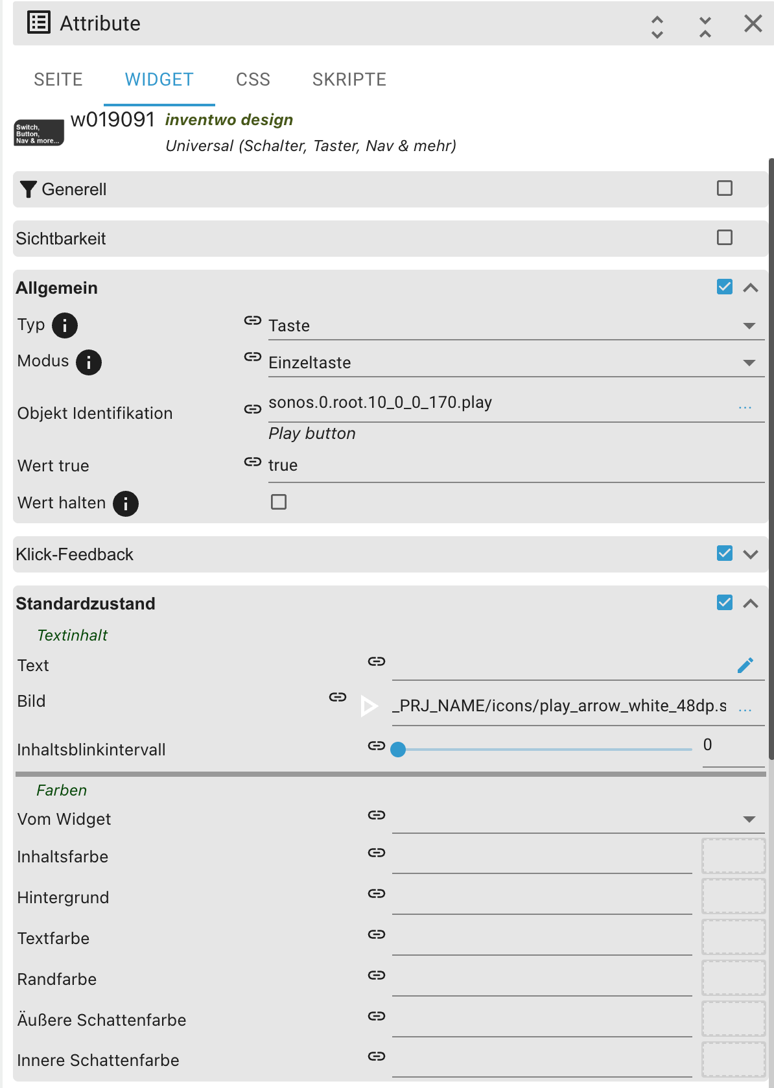
Task: Click the Wert halten info icon
Action: click(126, 503)
